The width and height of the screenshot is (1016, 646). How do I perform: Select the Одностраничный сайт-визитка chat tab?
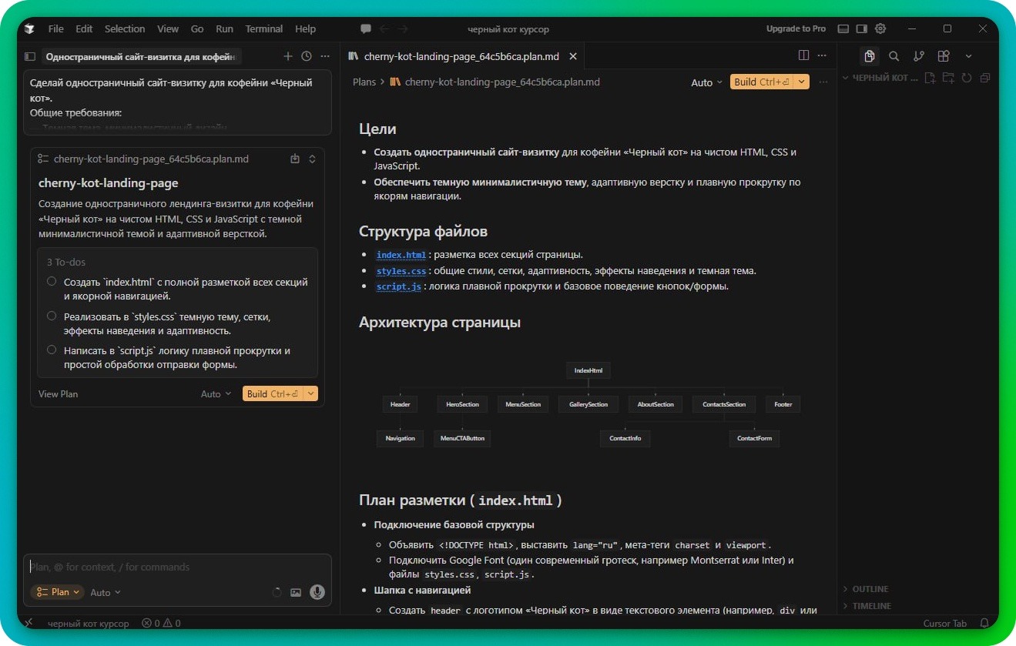tap(139, 56)
